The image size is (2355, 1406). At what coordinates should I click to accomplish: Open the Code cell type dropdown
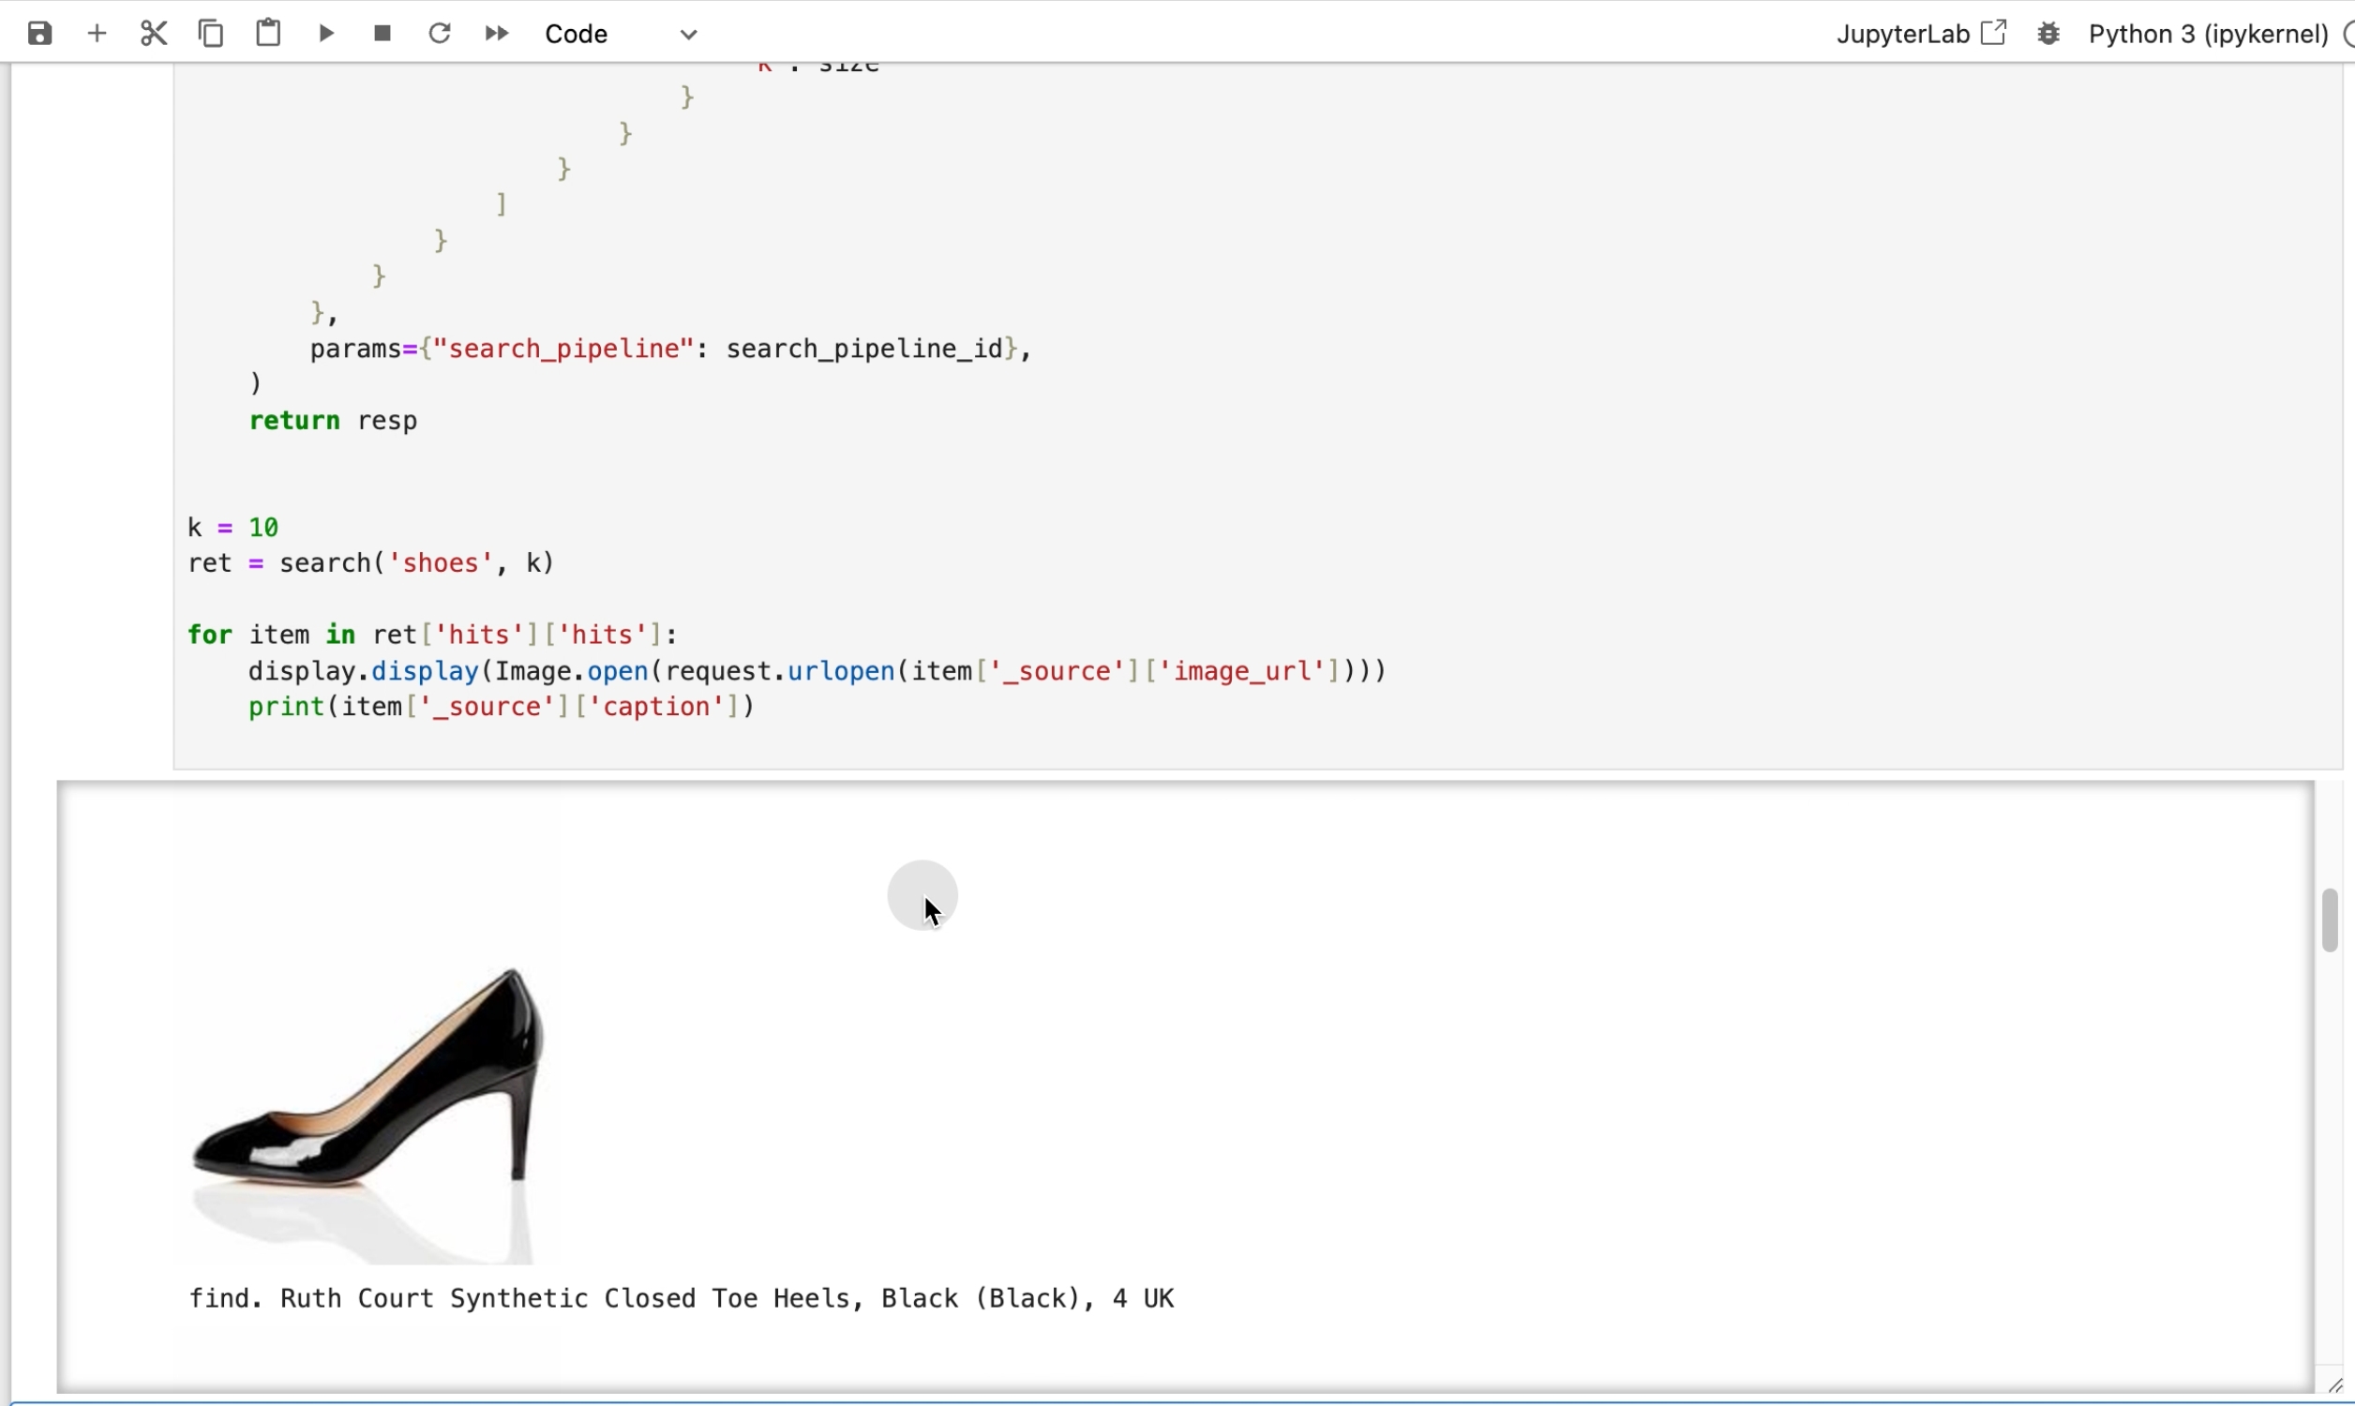(x=622, y=34)
